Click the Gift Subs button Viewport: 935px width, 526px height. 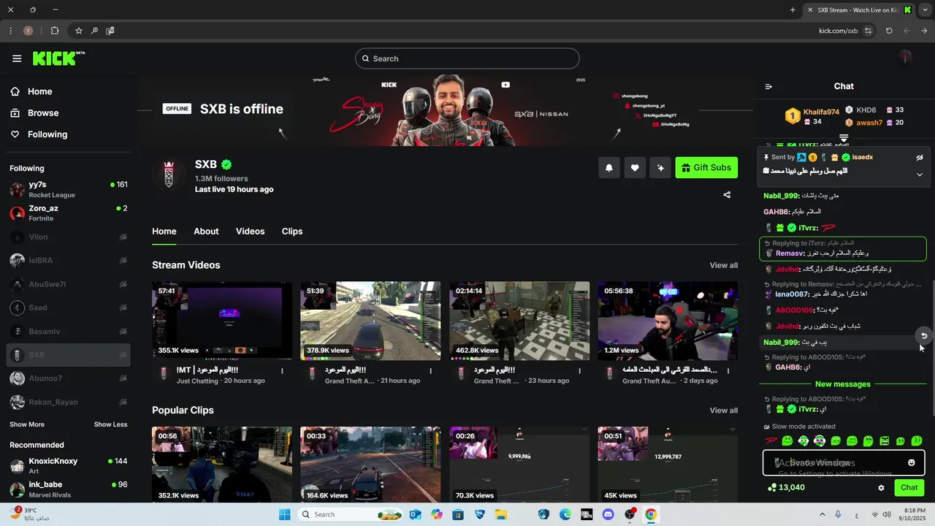coord(706,168)
